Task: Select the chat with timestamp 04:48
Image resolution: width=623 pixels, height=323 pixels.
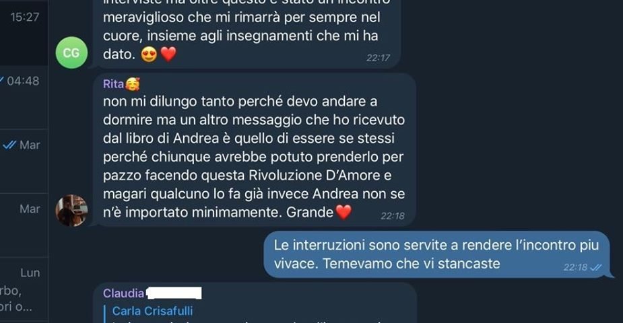Action: (x=24, y=97)
